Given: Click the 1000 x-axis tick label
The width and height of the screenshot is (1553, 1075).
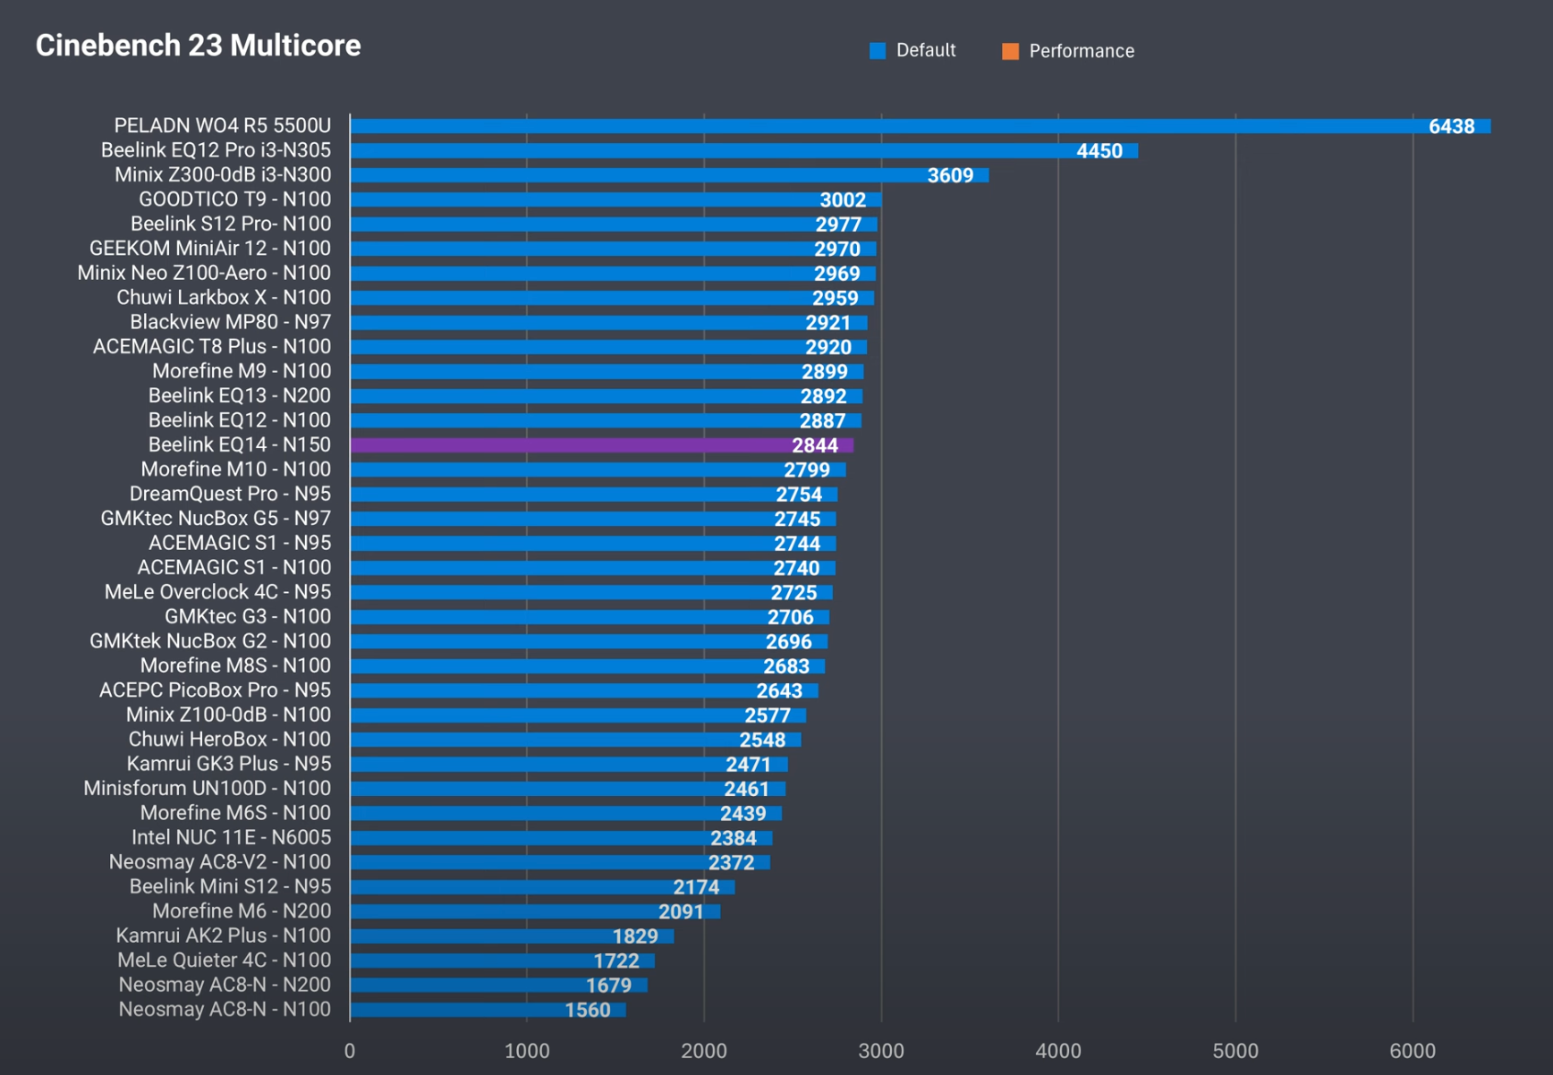Looking at the screenshot, I should pyautogui.click(x=527, y=1051).
